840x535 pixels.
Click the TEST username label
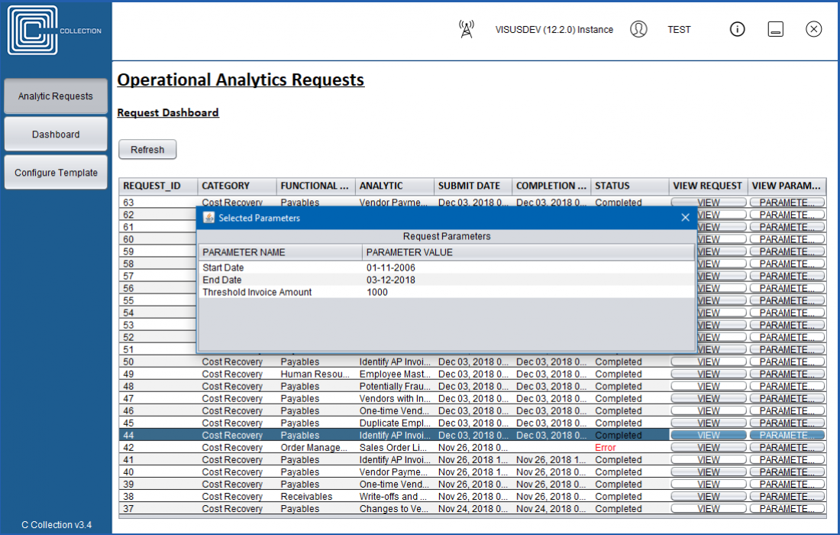point(679,30)
